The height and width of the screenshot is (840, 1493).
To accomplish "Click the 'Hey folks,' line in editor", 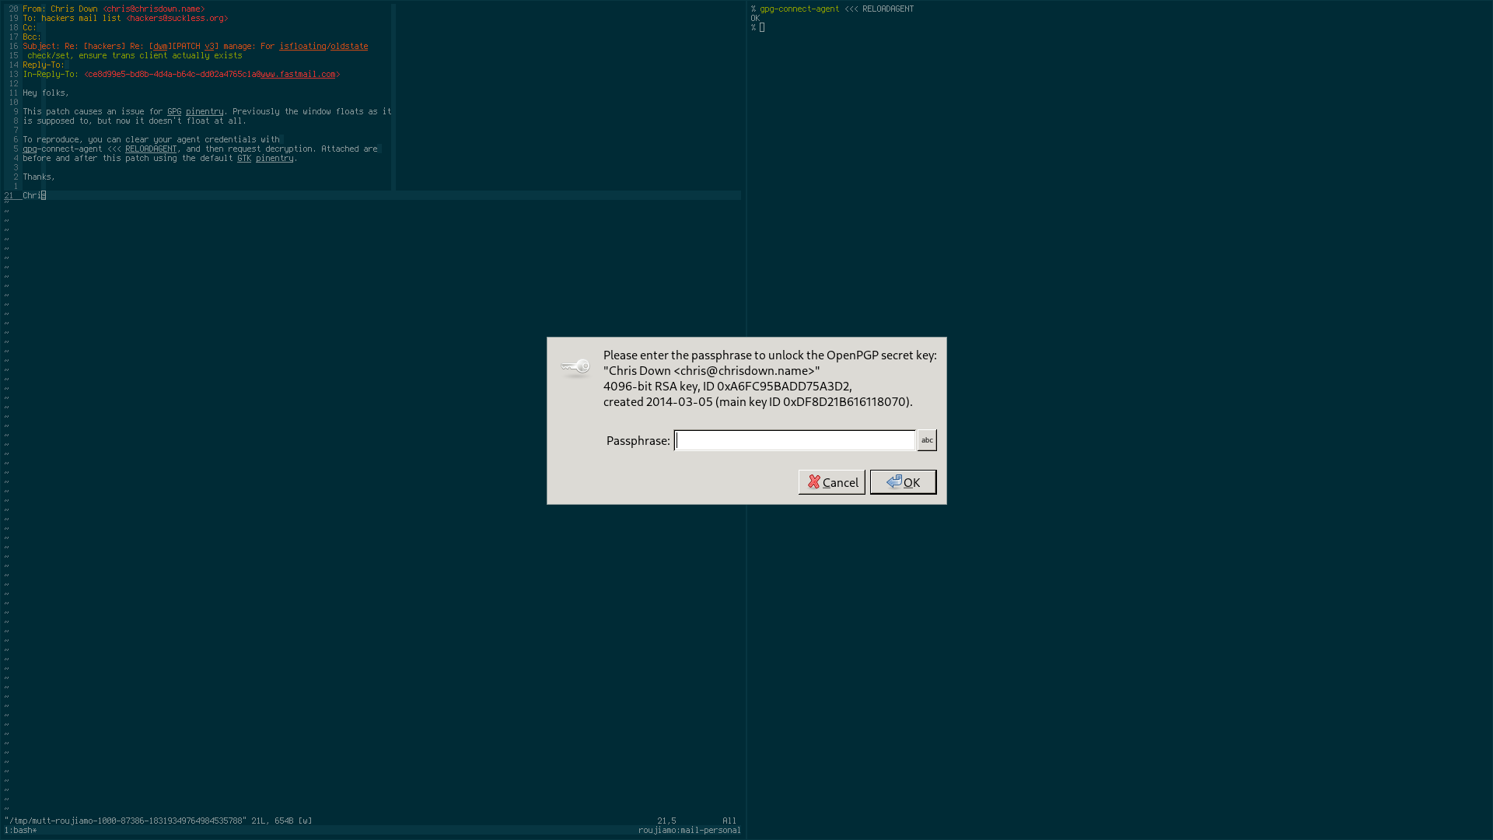I will click(46, 93).
